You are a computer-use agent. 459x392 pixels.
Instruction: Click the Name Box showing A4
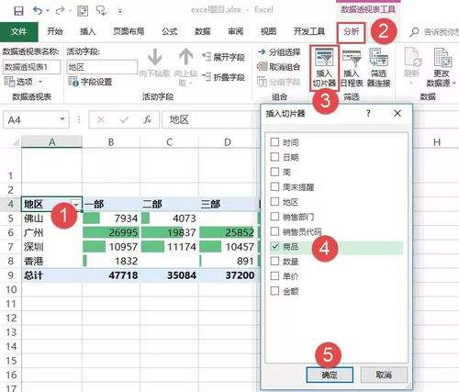click(30, 119)
